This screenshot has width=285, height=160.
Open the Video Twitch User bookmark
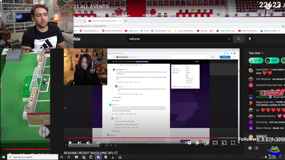pos(226,31)
